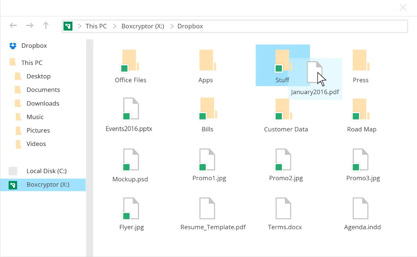Image resolution: width=417 pixels, height=257 pixels.
Task: Navigate to Boxcryptor (X:) in breadcrumb
Action: click(143, 26)
